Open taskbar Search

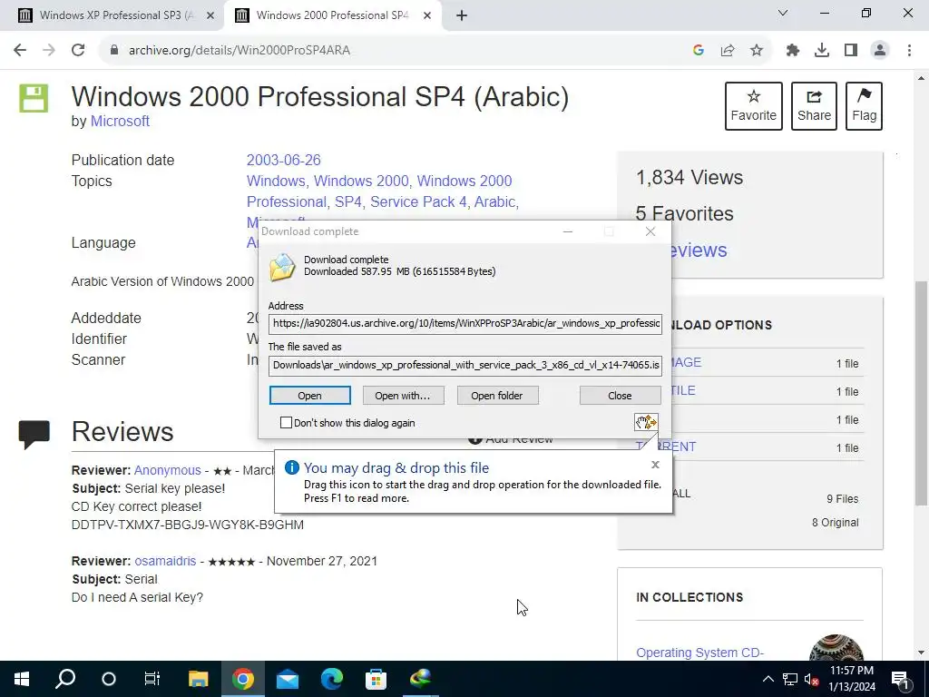pos(65,679)
